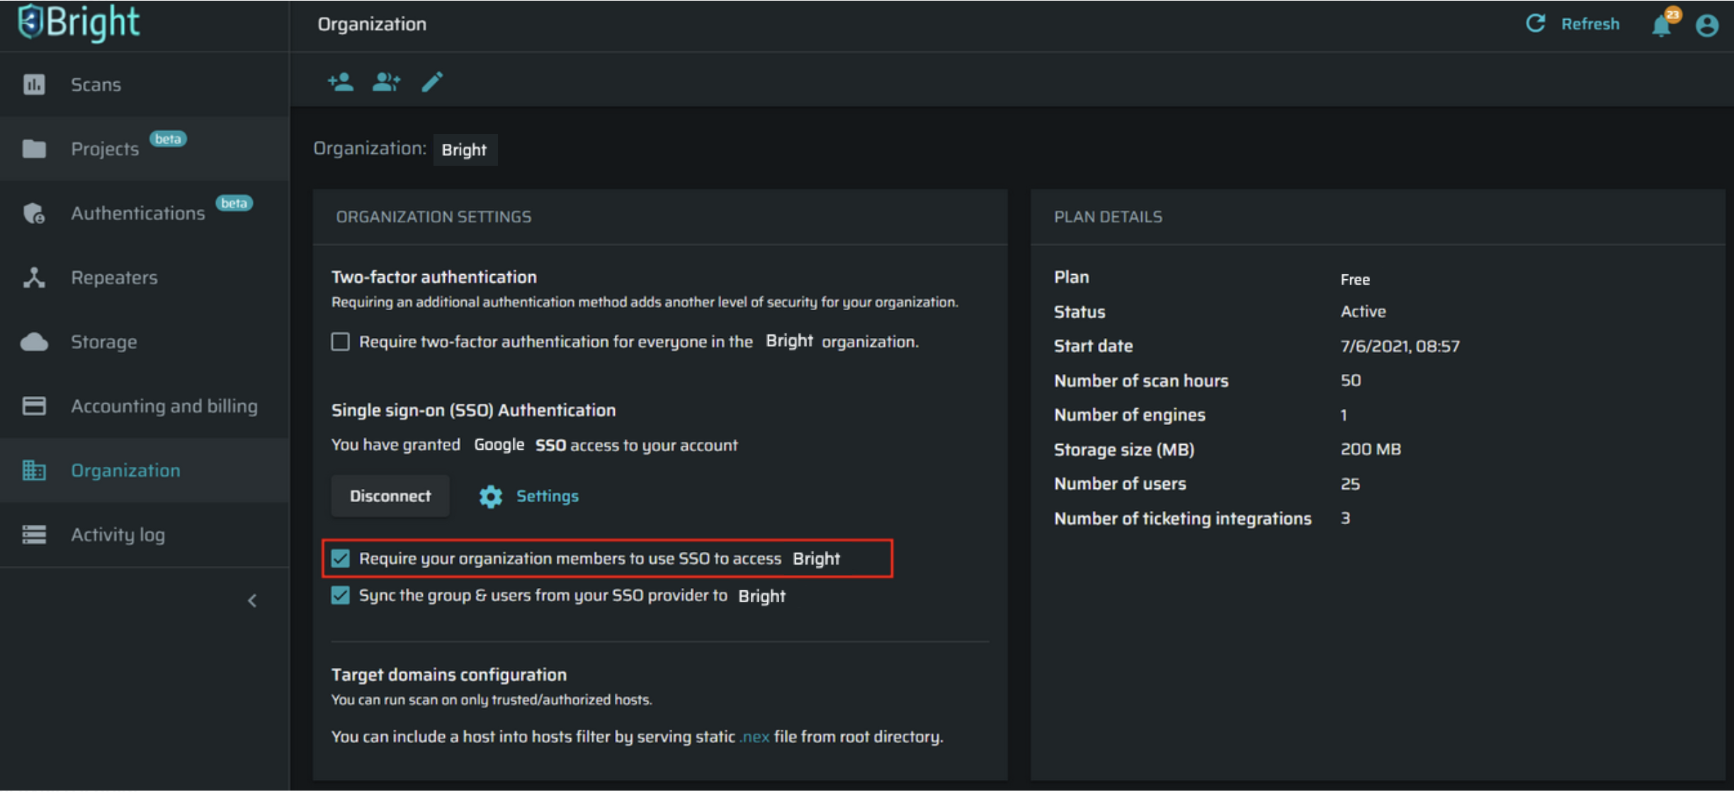Click the add user icon
The image size is (1734, 792).
pyautogui.click(x=341, y=82)
